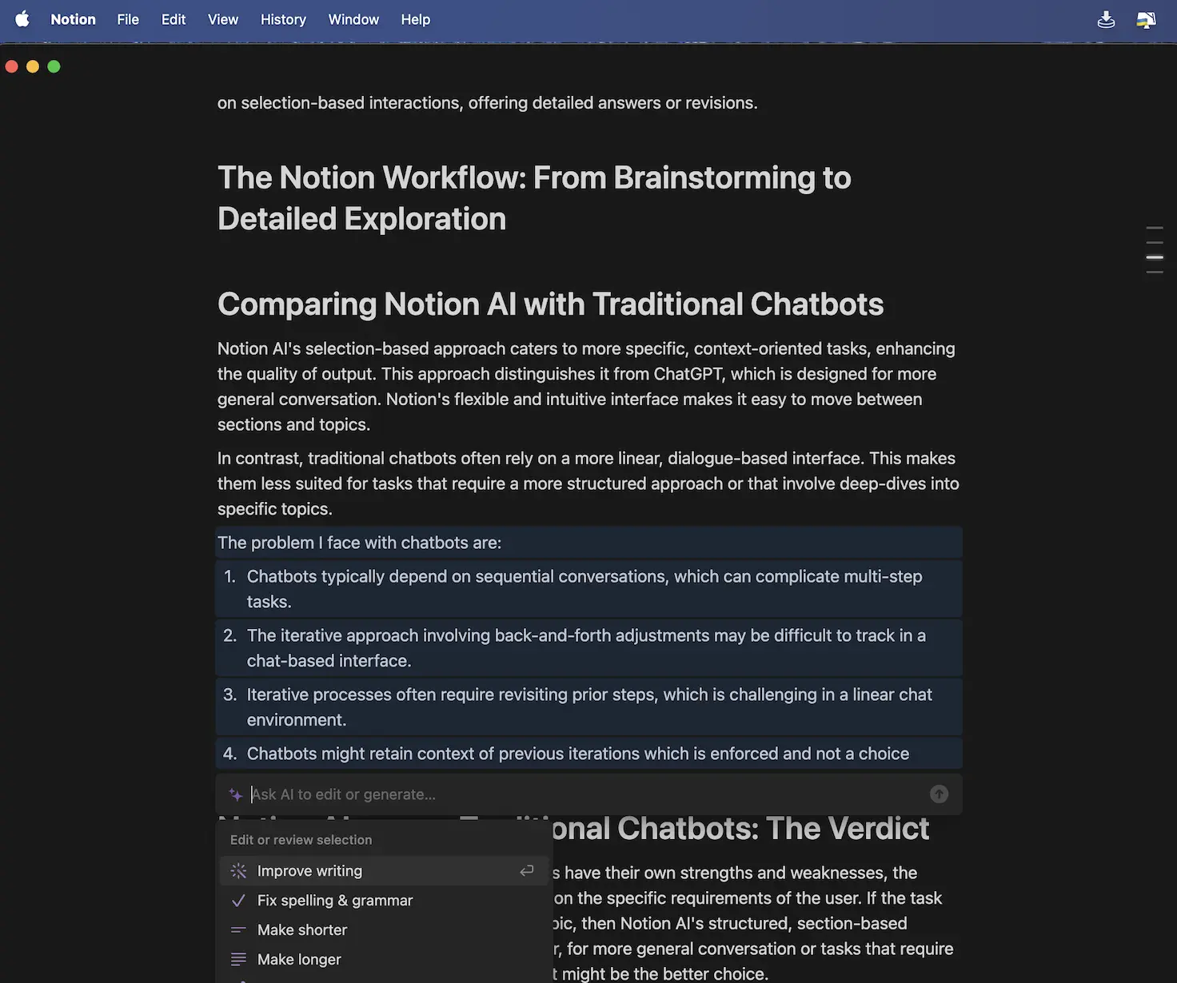The width and height of the screenshot is (1177, 983).
Task: Click heading The Notion Workflow: From Brainstorming
Action: pyautogui.click(x=534, y=198)
